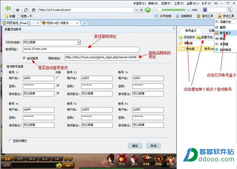Close the 批量添加账号 dialog
This screenshot has height=169, width=237.
tap(174, 28)
